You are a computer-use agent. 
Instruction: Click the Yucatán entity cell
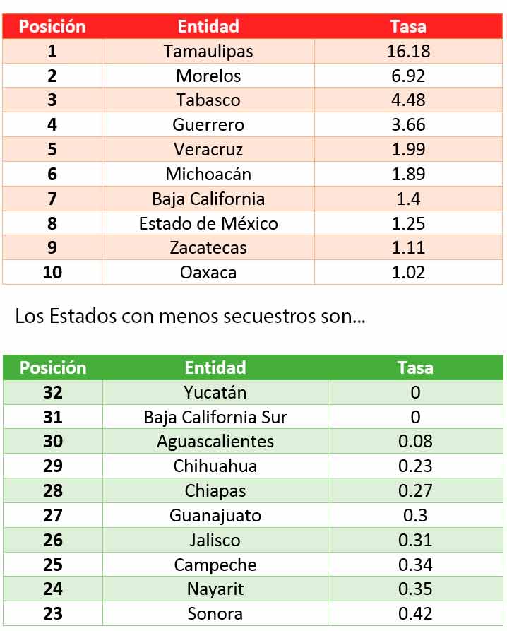[215, 392]
